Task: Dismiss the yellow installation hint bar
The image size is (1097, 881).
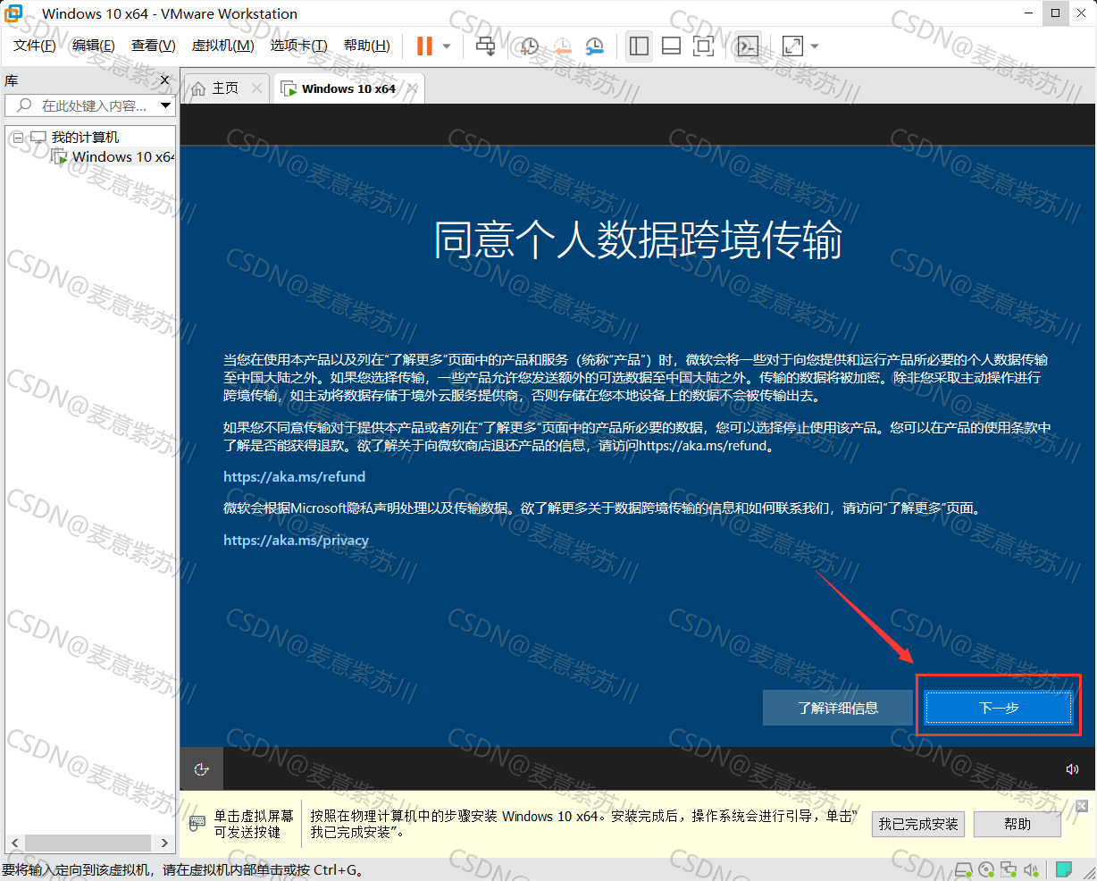Action: pyautogui.click(x=1082, y=806)
